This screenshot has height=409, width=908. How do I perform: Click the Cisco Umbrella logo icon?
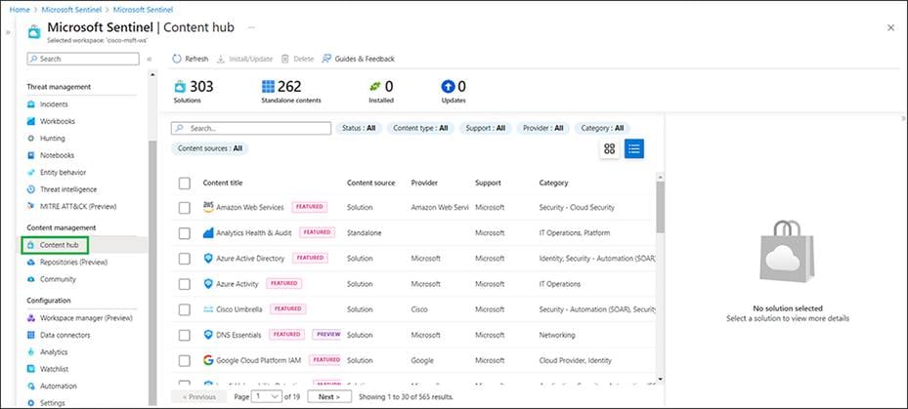click(x=208, y=309)
